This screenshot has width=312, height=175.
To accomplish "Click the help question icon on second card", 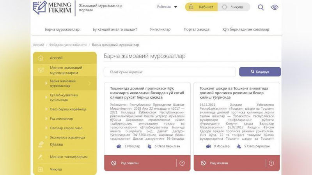I will (x=271, y=163).
